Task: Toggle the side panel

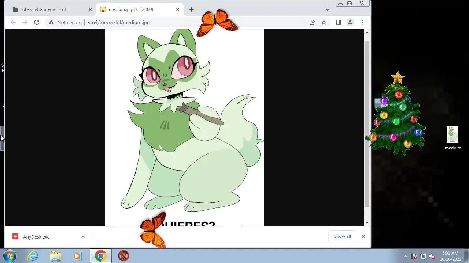Action: click(339, 22)
